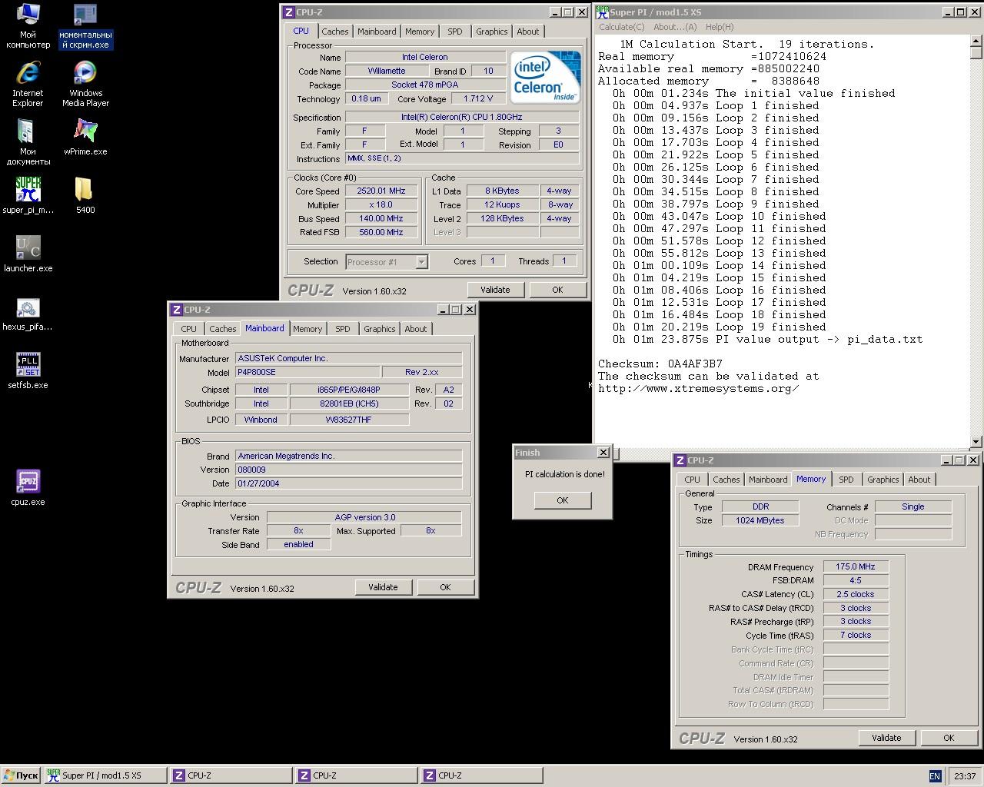Open the Processor #1 selection dropdown
984x787 pixels.
click(x=421, y=262)
